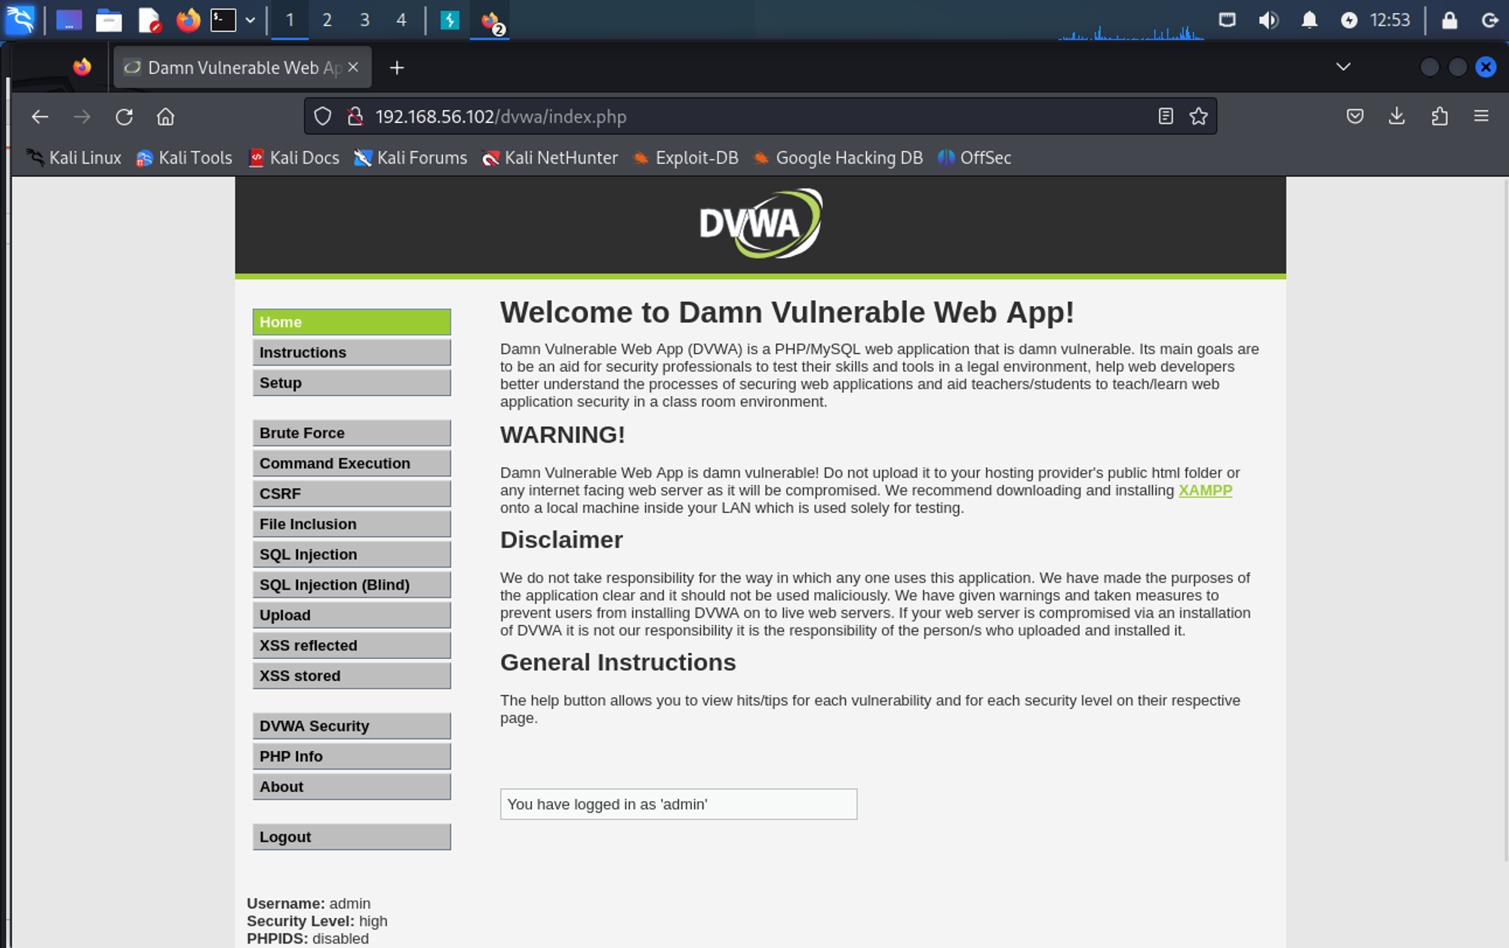The image size is (1509, 948).
Task: Open the OffSec bookmark
Action: pos(974,158)
